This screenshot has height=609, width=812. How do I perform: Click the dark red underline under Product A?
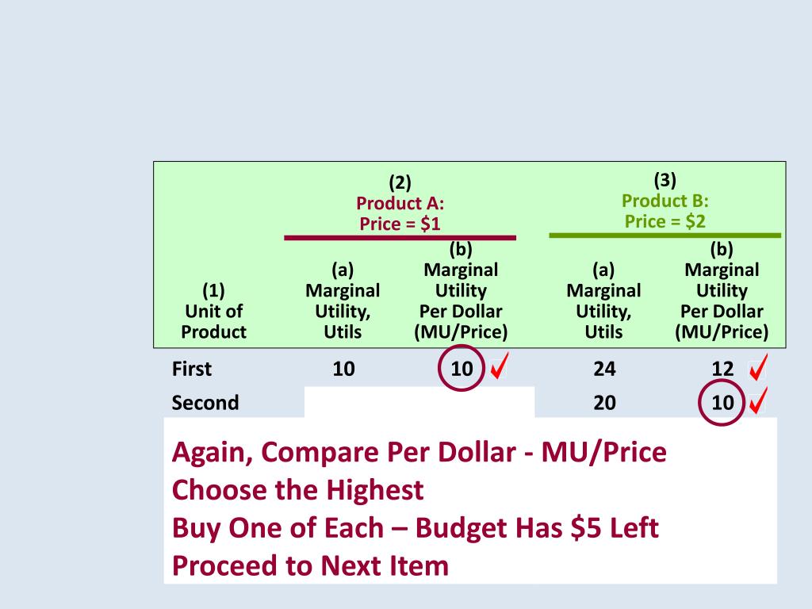click(400, 238)
